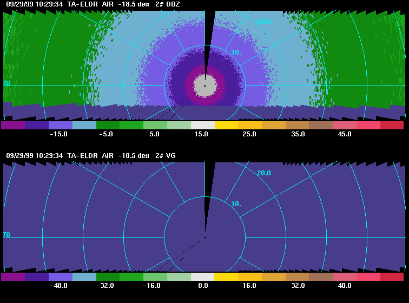Click the magenta swatch in DBZ color bar
409x303 pixels.
coord(13,126)
